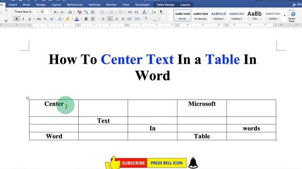Viewport: 302px width, 169px height.
Task: Click shading paint bucket icon
Action: tap(146, 19)
